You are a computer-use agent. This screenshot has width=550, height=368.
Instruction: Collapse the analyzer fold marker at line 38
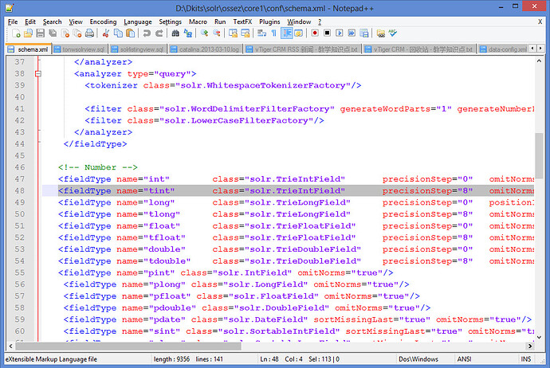tap(38, 73)
